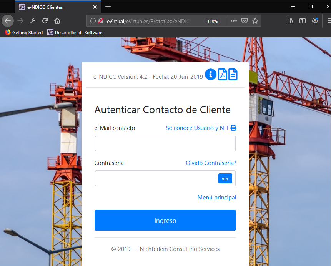This screenshot has height=266, width=331.
Task: Follow the Olvidó Contraseña link
Action: click(211, 163)
